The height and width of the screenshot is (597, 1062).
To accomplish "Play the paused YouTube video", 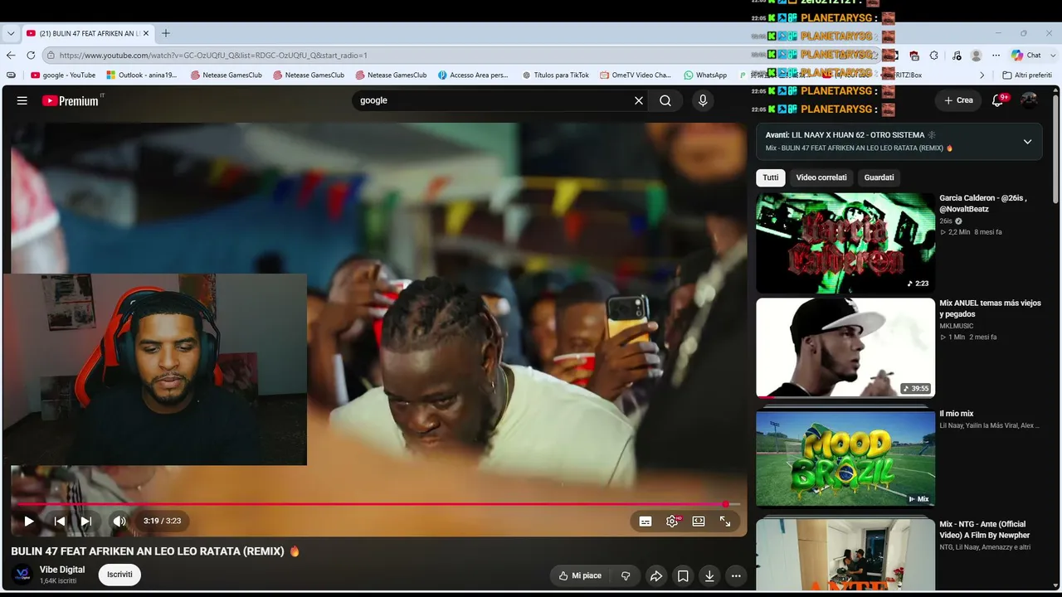I will pyautogui.click(x=29, y=522).
